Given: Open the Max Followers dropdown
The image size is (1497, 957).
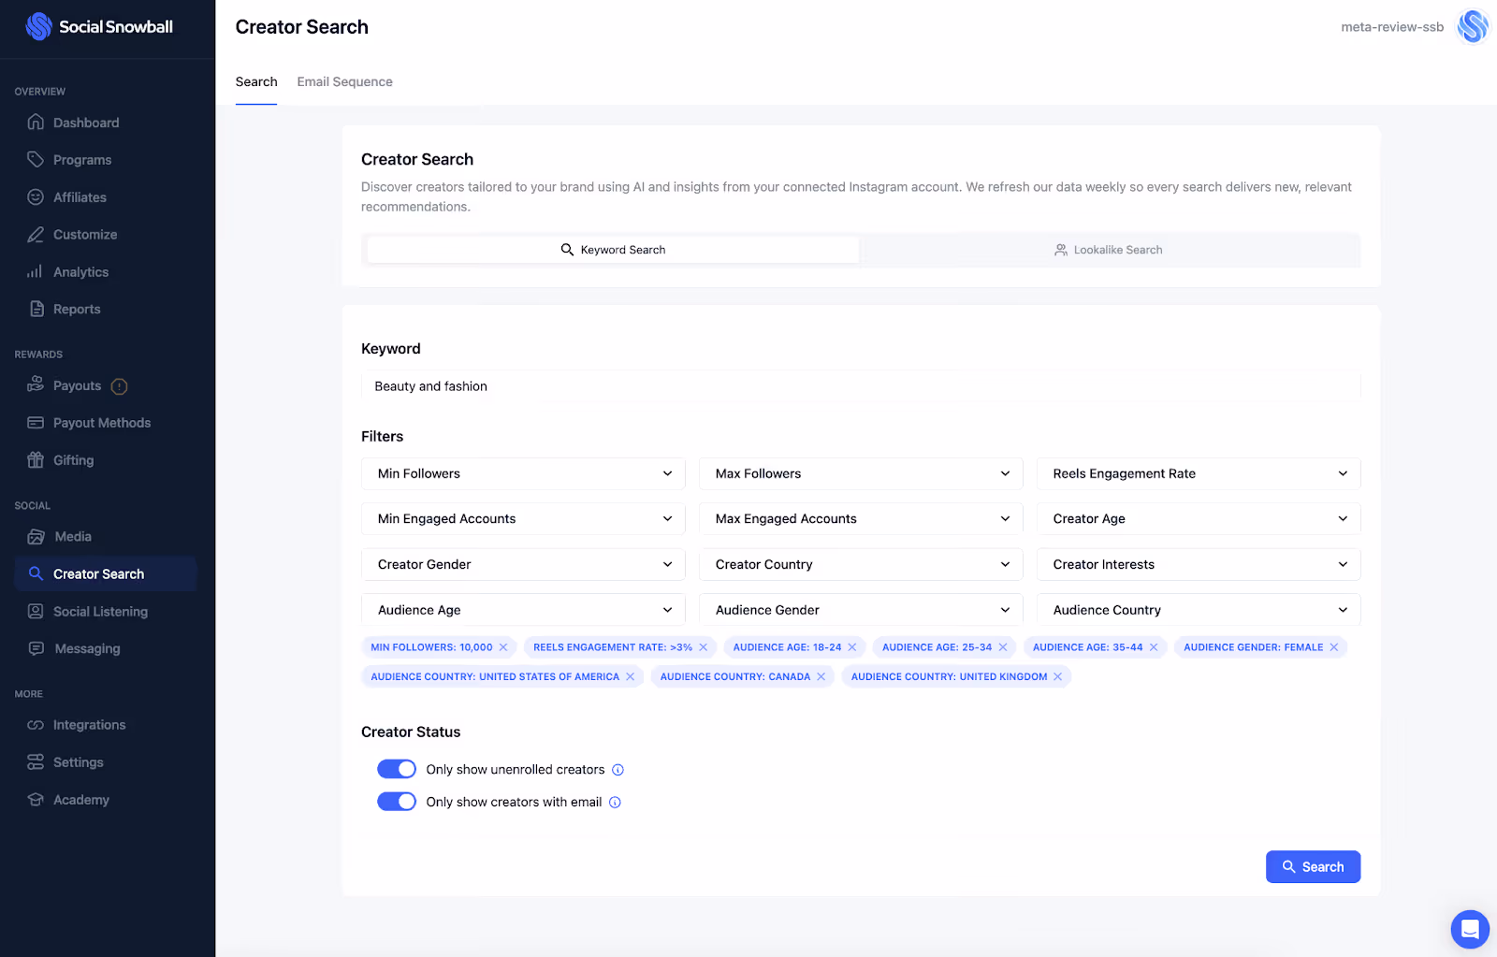Looking at the screenshot, I should pyautogui.click(x=861, y=473).
